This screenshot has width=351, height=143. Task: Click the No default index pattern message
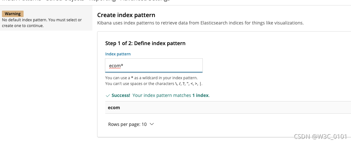pos(42,23)
